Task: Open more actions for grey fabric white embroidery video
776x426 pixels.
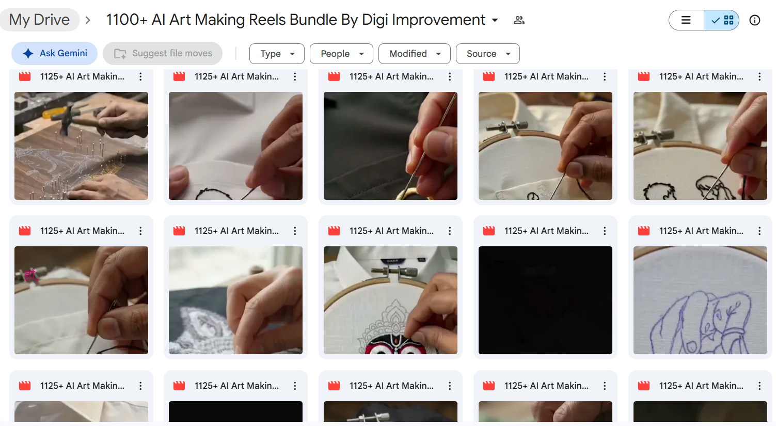Action: 295,231
